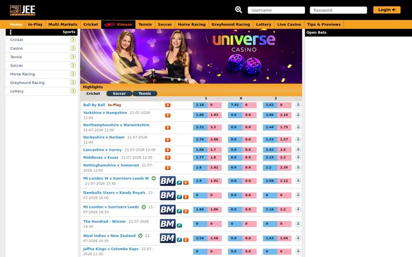Open Jaffna Kings v Colombo Kaps link
The height and width of the screenshot is (257, 412).
pos(110,249)
